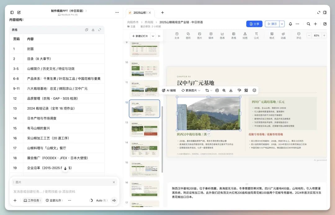Click the plus icon beside search
This screenshot has height=215, width=335.
(315, 24)
